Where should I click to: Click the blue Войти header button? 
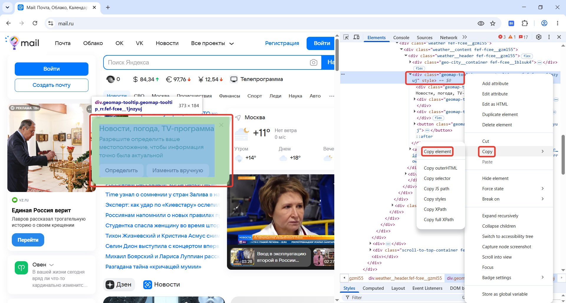321,43
